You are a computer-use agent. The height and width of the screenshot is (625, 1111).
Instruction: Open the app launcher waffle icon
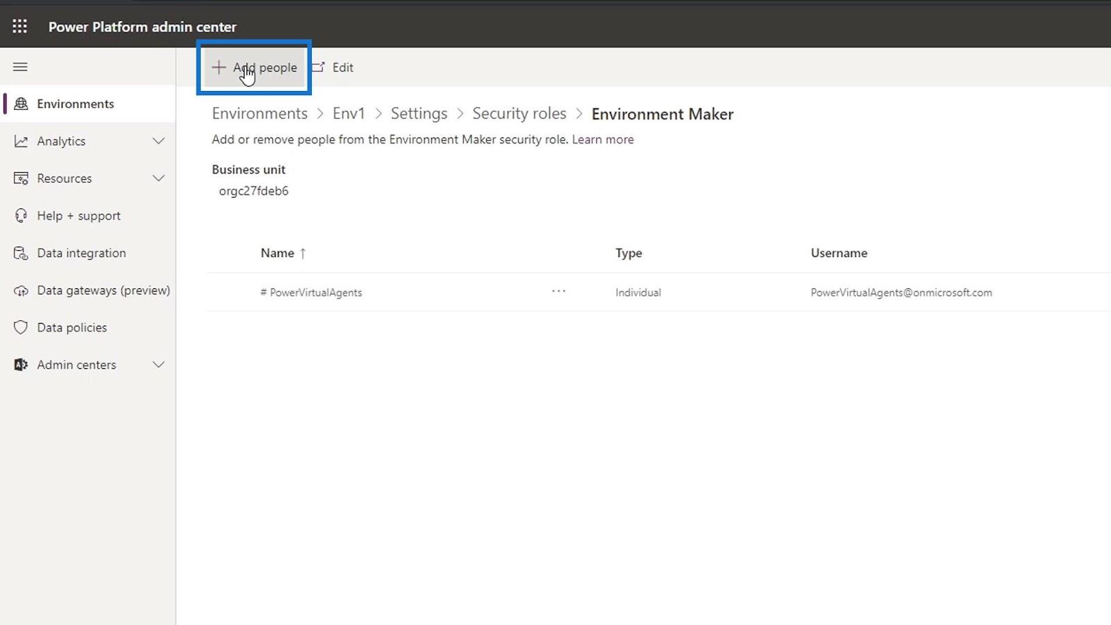coord(19,26)
